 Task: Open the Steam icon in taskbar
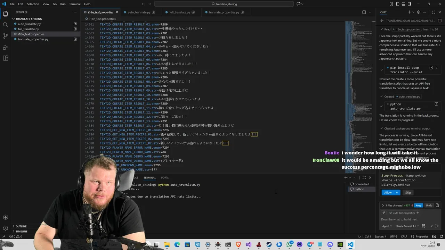pyautogui.click(x=269, y=244)
